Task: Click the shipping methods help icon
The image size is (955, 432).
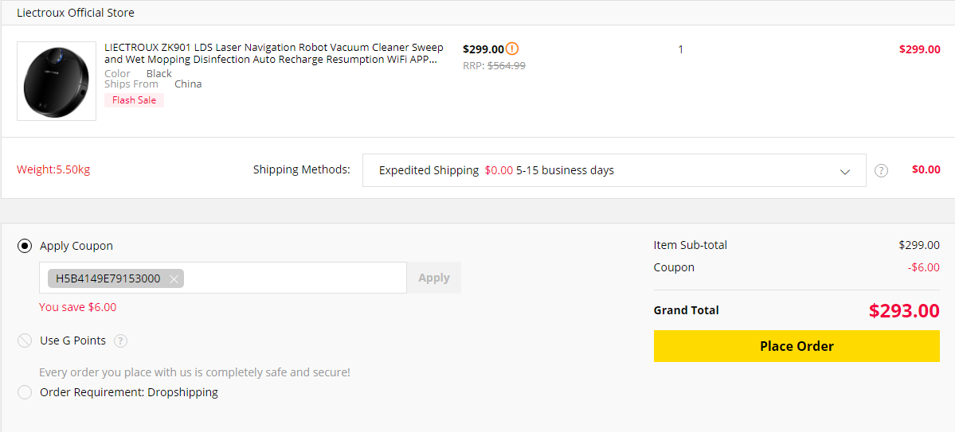Action: [881, 170]
